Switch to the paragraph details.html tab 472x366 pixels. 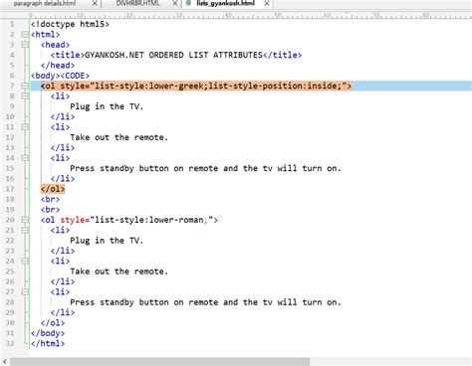[45, 3]
